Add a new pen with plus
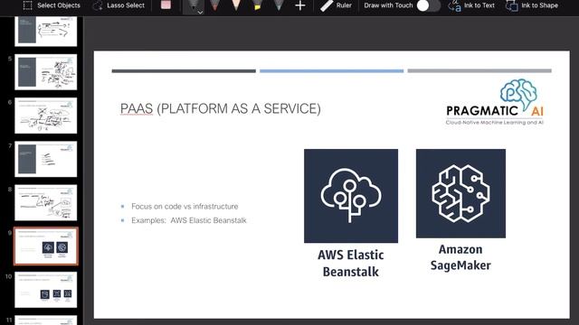 (300, 5)
